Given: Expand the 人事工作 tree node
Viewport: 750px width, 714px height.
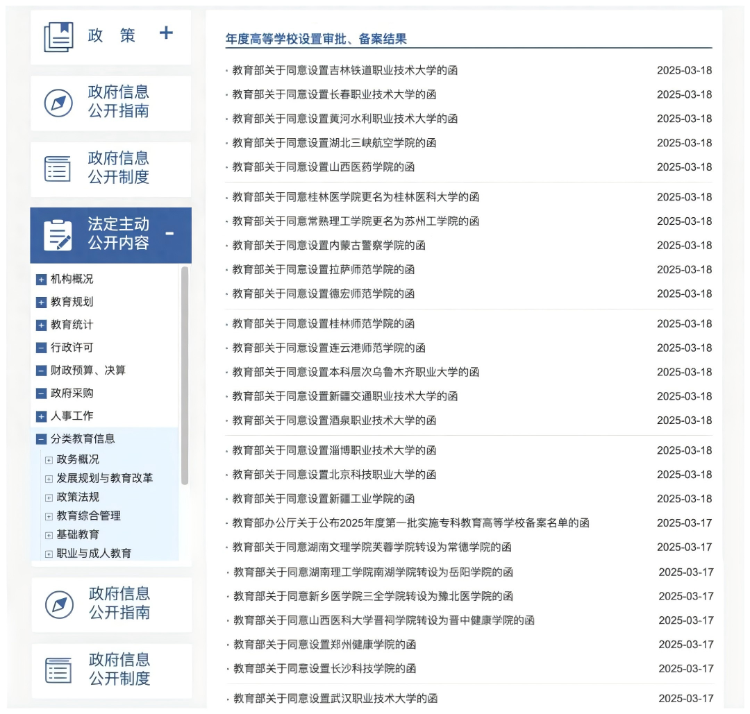Looking at the screenshot, I should [x=41, y=416].
